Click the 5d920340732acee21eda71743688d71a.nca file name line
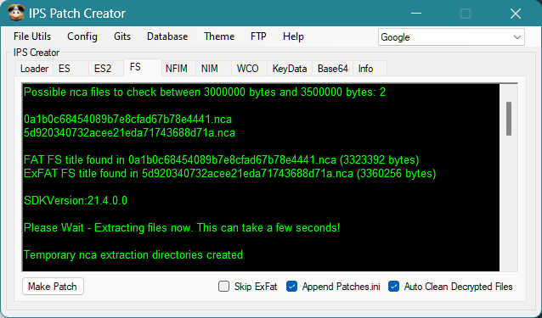This screenshot has width=542, height=318. [129, 133]
